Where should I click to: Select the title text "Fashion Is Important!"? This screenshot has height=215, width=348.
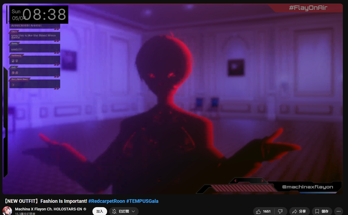[64, 201]
